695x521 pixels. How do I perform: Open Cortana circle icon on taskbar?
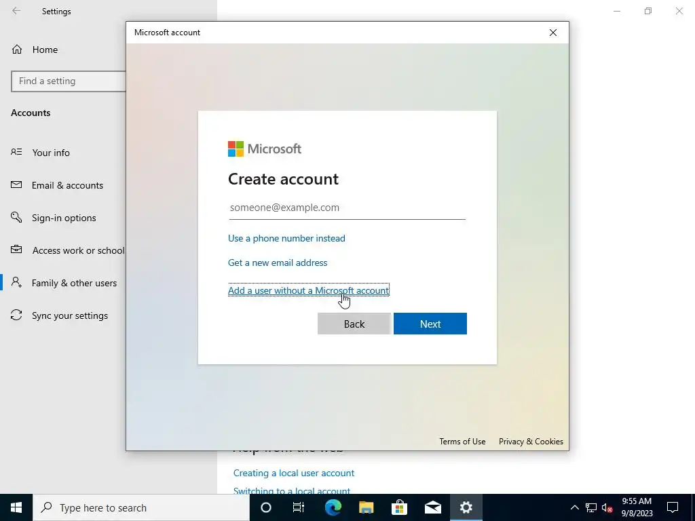click(265, 507)
